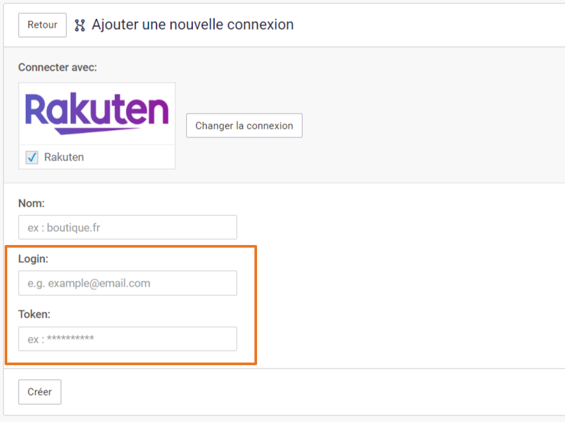Screen dimensions: 565x422
Task: Focus the Login email input field
Action: tap(128, 283)
